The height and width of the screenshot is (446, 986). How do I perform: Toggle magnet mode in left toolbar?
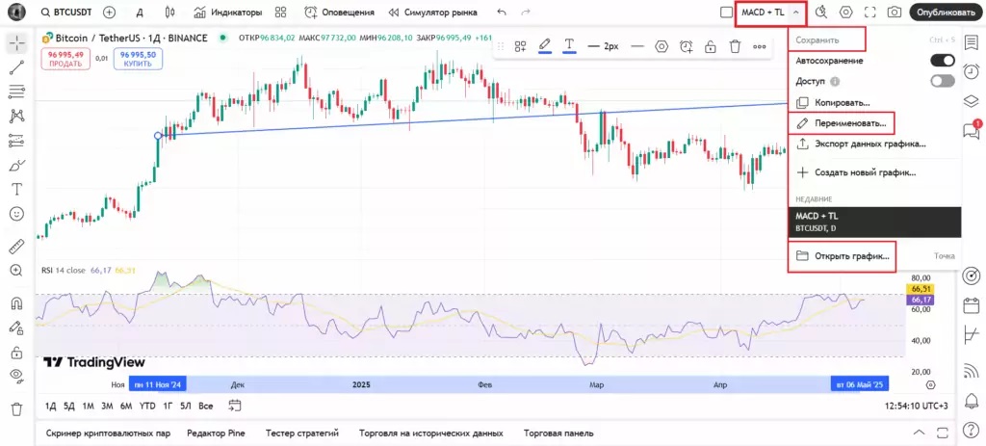[17, 303]
